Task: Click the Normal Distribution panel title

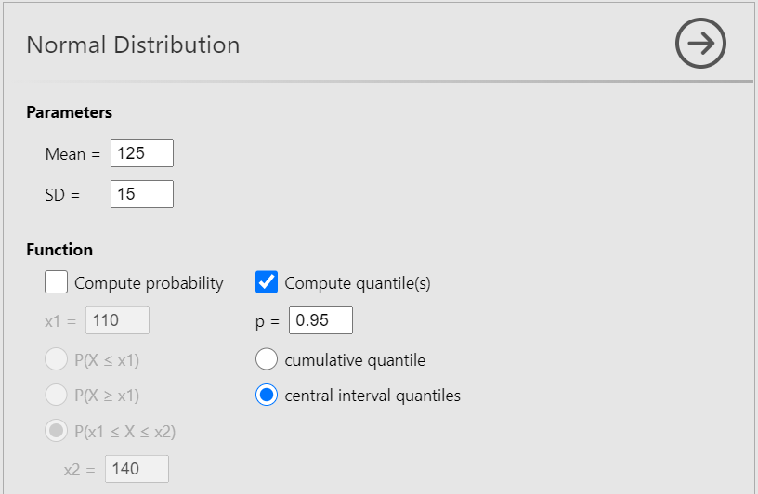Action: pyautogui.click(x=133, y=45)
